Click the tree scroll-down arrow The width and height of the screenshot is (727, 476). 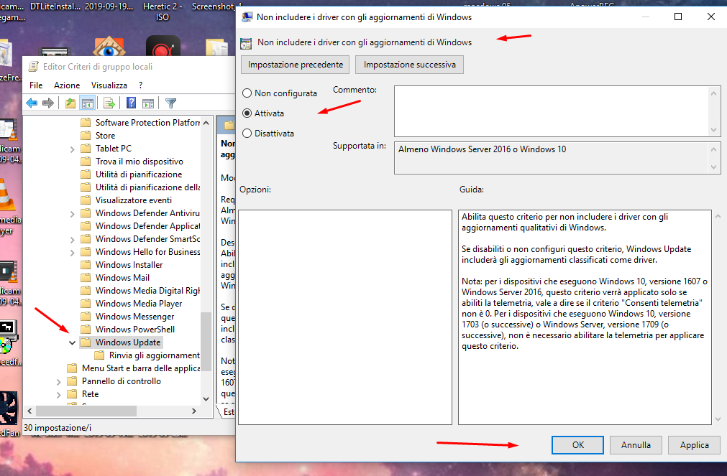click(206, 398)
